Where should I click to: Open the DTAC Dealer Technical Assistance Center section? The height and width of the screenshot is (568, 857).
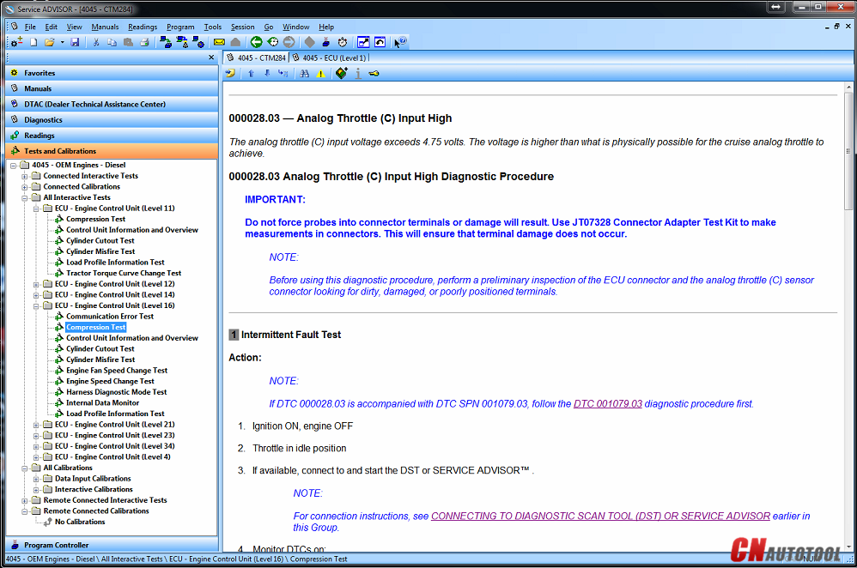pos(112,105)
